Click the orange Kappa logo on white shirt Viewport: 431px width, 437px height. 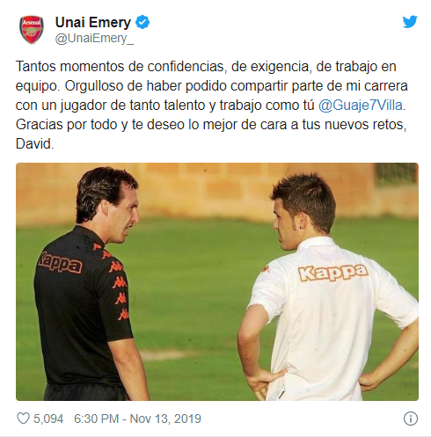333,273
